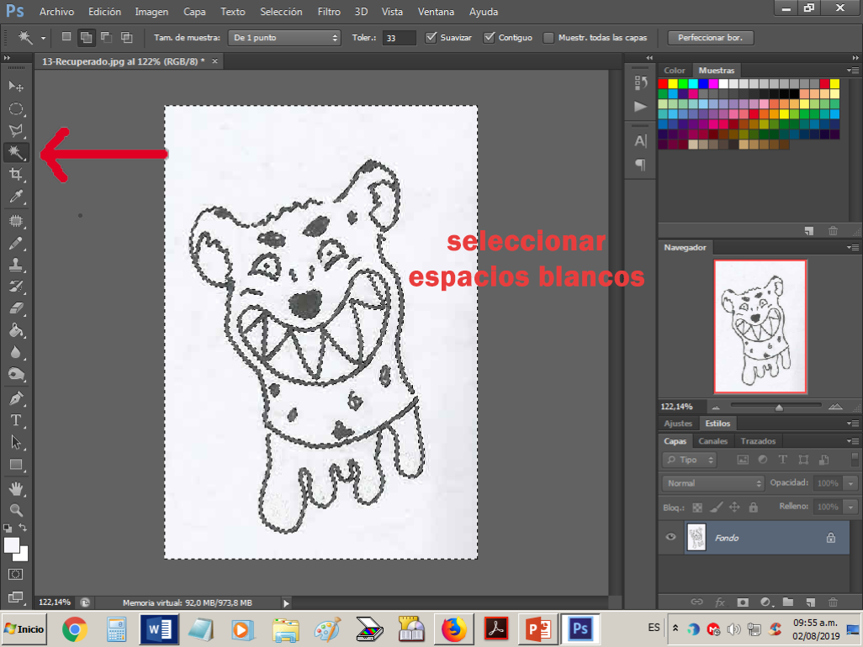Choose Intersect with selection mode
This screenshot has width=863, height=647.
[x=126, y=37]
